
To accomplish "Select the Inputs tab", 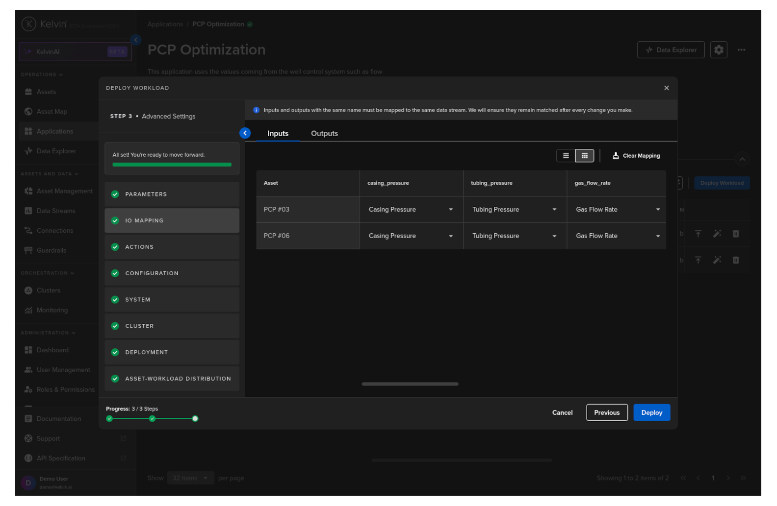I will coord(278,134).
